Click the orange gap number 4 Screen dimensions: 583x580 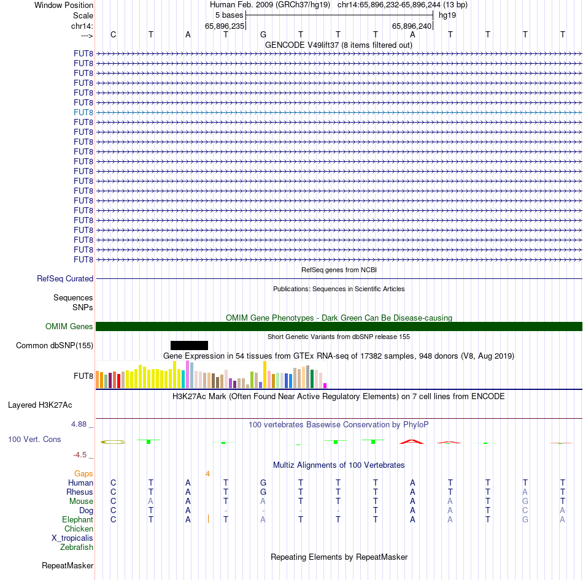(x=207, y=474)
